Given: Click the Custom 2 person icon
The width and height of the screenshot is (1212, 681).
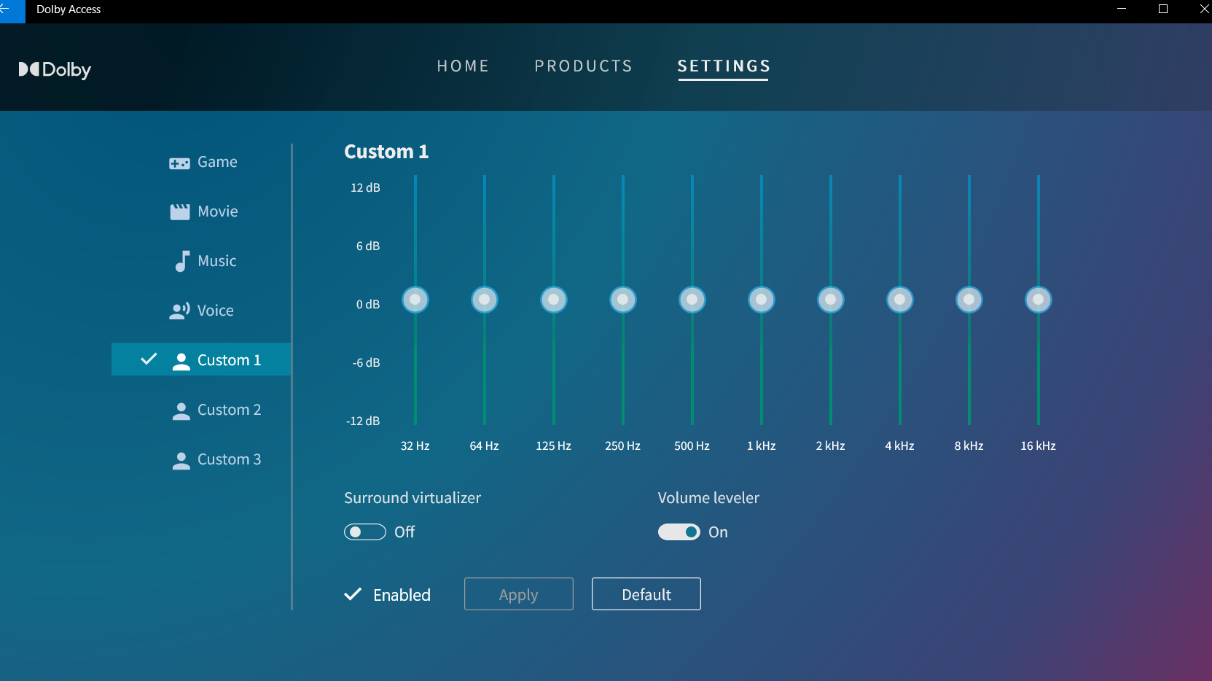Looking at the screenshot, I should (x=181, y=411).
